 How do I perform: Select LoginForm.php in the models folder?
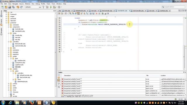[x=19, y=65]
